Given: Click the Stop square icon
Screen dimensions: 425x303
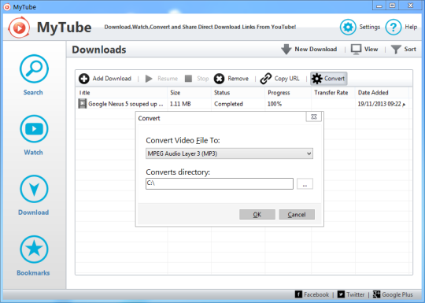Looking at the screenshot, I should (x=188, y=79).
